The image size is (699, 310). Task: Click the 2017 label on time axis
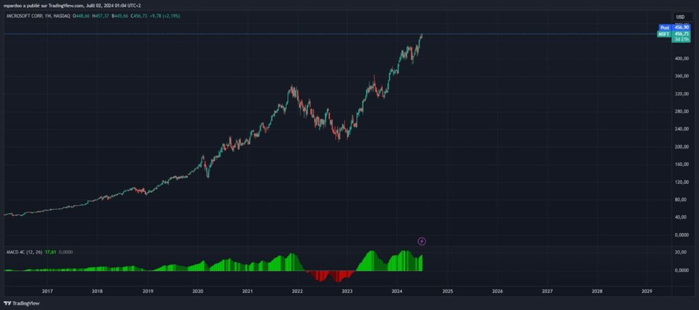47,291
